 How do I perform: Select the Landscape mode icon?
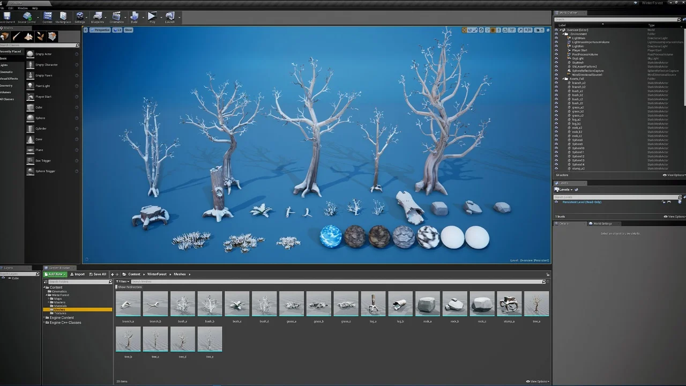click(x=28, y=36)
